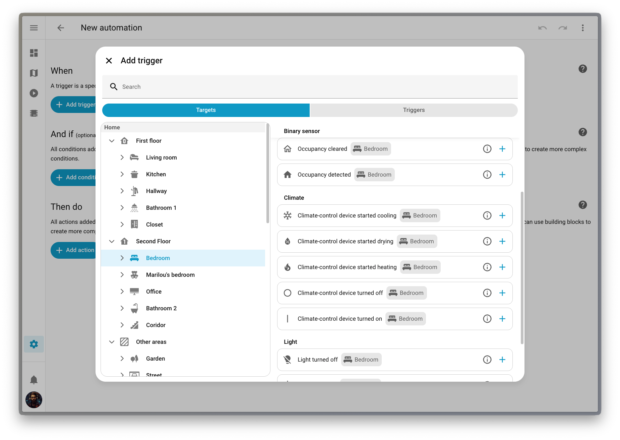
Task: Add the Climate-control device started heating trigger
Action: pos(502,267)
